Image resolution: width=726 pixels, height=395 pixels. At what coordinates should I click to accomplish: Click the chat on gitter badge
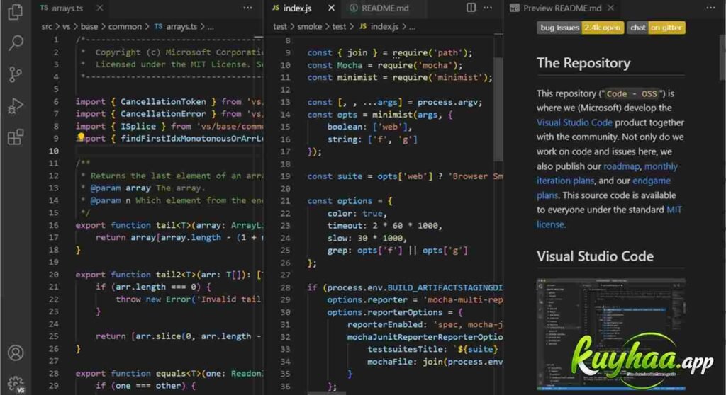coord(656,28)
